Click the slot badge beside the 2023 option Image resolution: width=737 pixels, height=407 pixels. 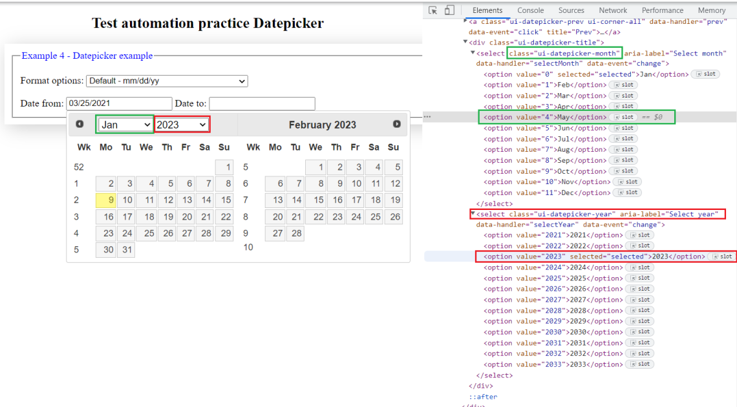(x=722, y=256)
